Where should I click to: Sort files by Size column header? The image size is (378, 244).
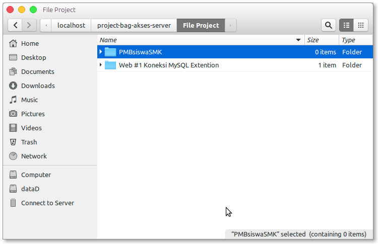pos(322,40)
